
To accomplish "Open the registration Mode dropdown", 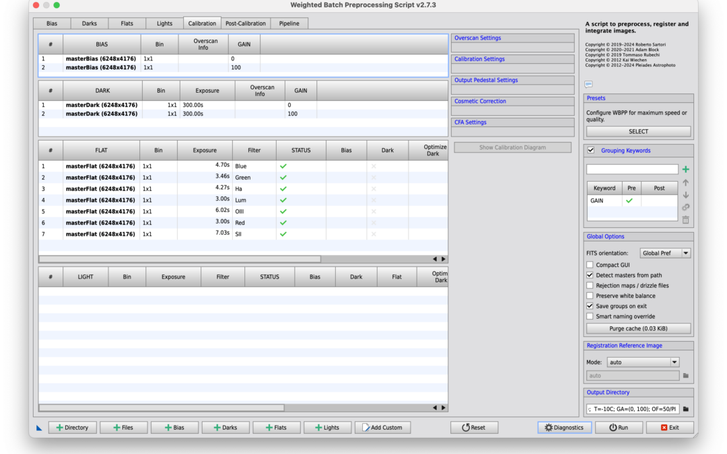I will coord(642,362).
